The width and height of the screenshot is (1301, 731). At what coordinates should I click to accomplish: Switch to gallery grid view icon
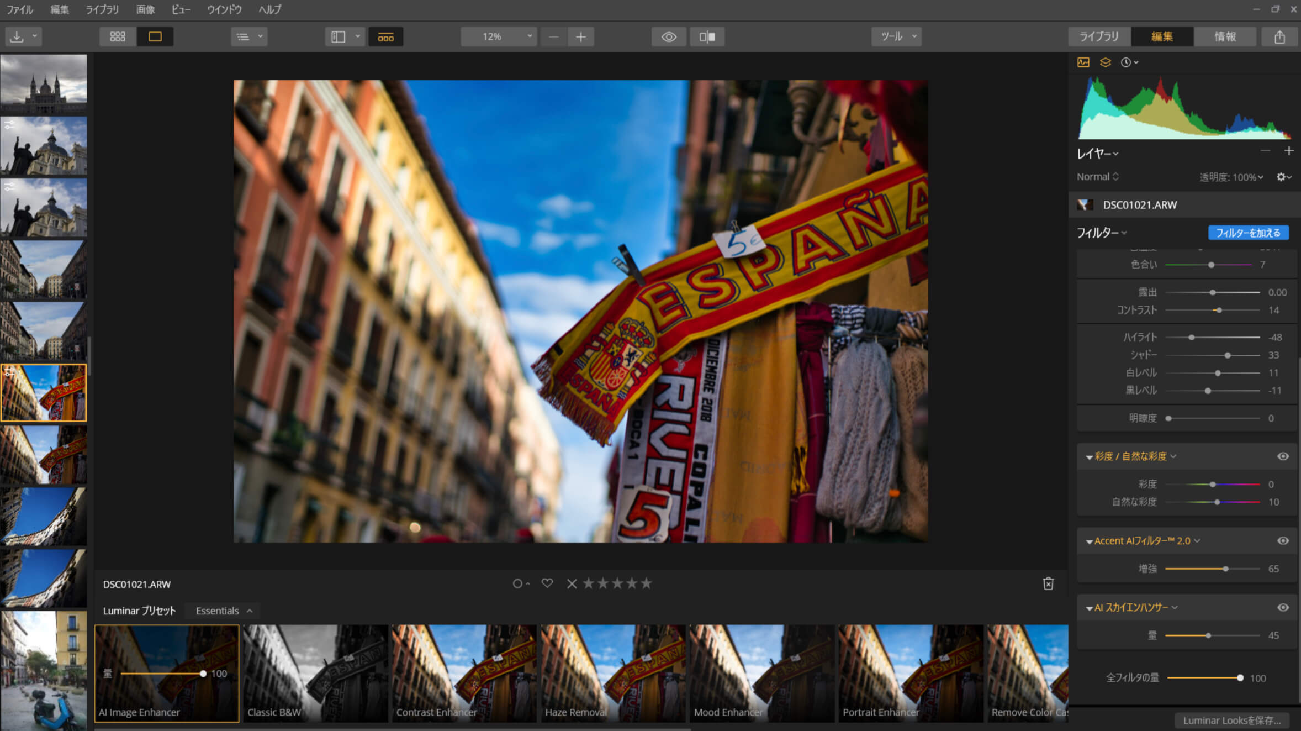click(118, 36)
